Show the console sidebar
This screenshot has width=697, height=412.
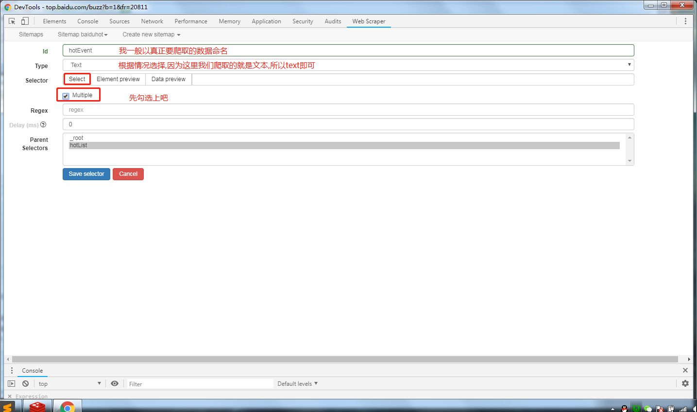click(12, 384)
